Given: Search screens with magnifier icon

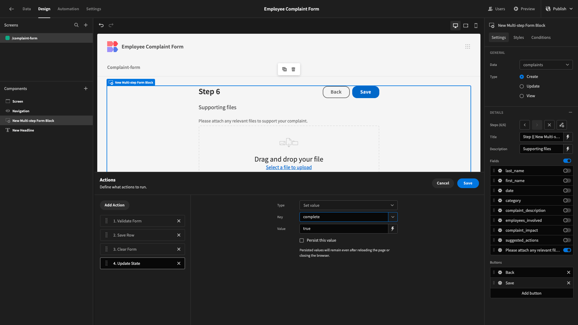Looking at the screenshot, I should pyautogui.click(x=76, y=25).
